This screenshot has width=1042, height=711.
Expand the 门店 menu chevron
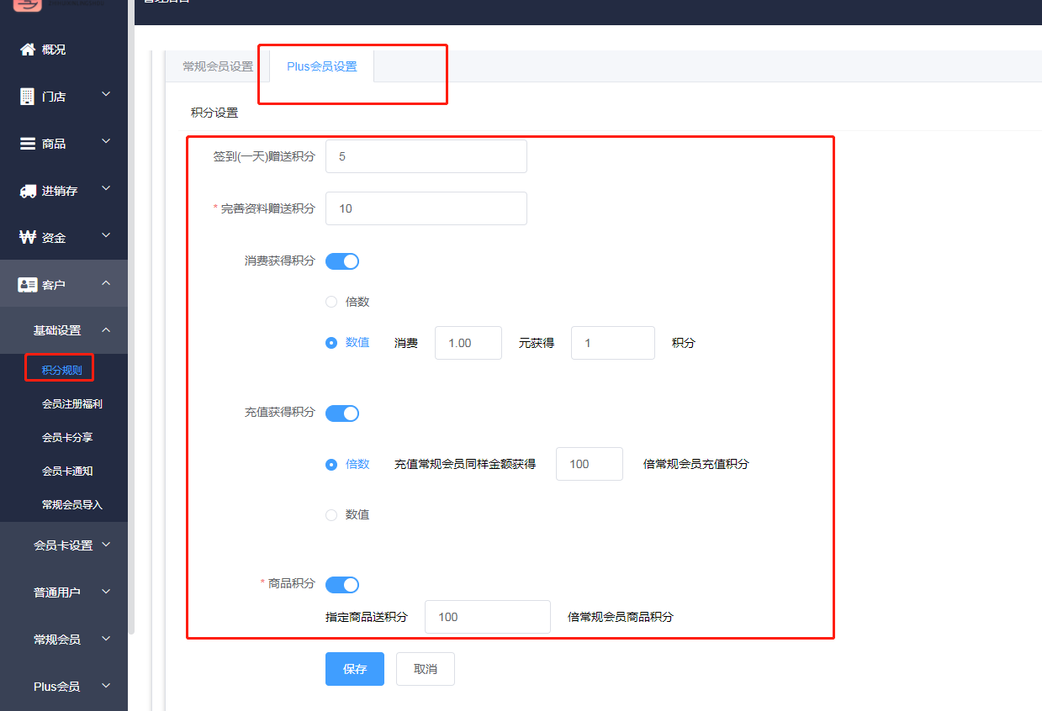point(106,94)
